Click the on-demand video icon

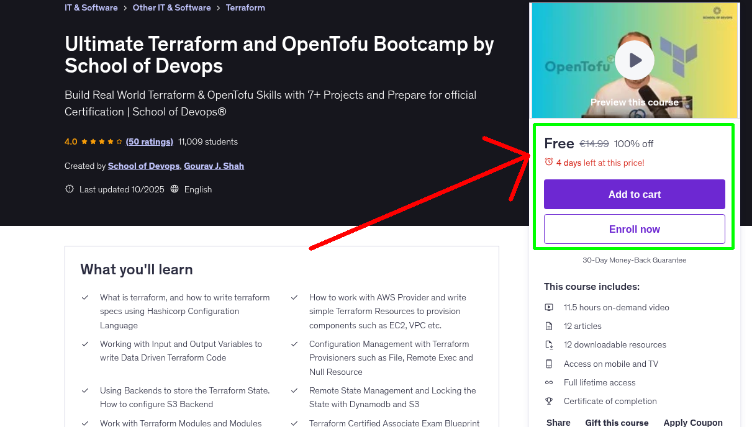(549, 307)
